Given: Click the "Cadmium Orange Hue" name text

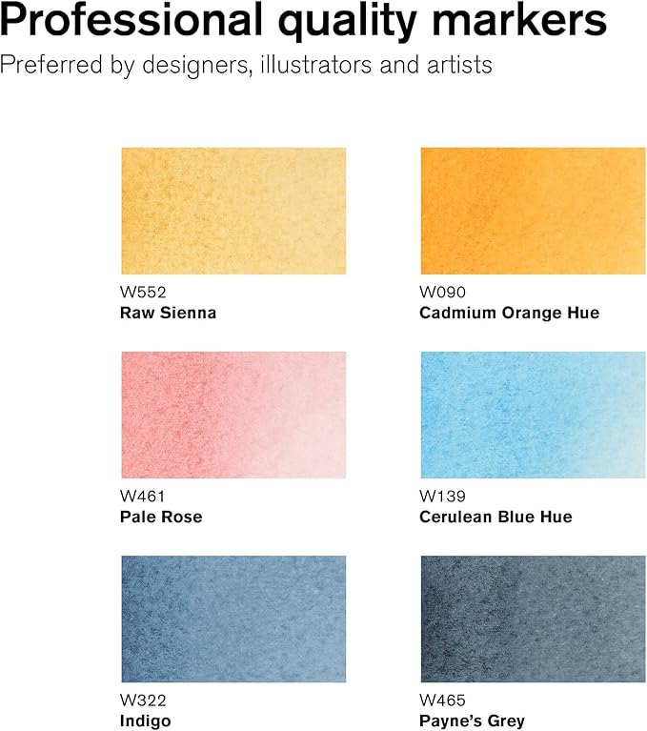Looking at the screenshot, I should (x=509, y=313).
